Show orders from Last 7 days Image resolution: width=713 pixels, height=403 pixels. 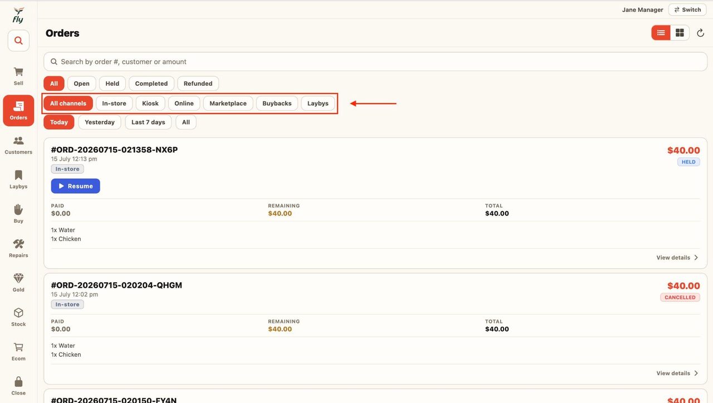coord(148,122)
